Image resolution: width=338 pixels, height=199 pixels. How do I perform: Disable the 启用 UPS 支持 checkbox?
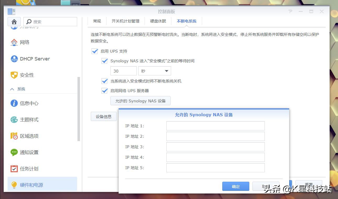95,51
